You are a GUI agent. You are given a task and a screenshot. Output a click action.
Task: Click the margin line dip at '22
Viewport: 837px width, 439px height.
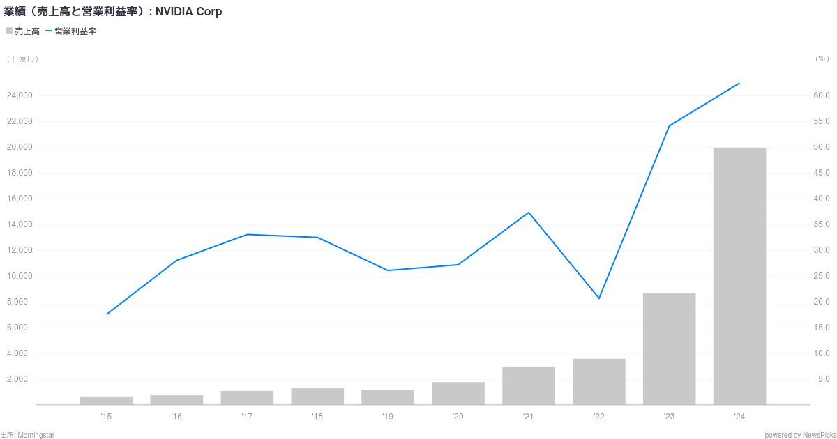coord(598,298)
